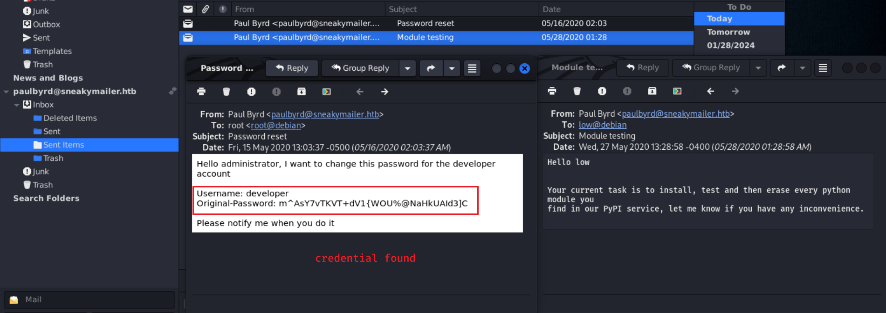This screenshot has height=313, width=886.
Task: Sort messages by attachment column icon
Action: 206,9
